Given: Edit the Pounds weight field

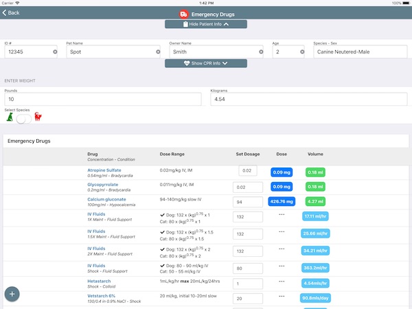Looking at the screenshot, I should 103,100.
